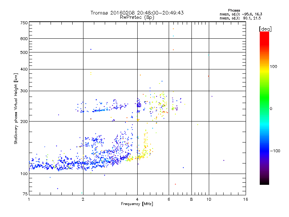This screenshot has height=217, width=289.
Task: Click the colorbar label '100'
Action: (273, 67)
